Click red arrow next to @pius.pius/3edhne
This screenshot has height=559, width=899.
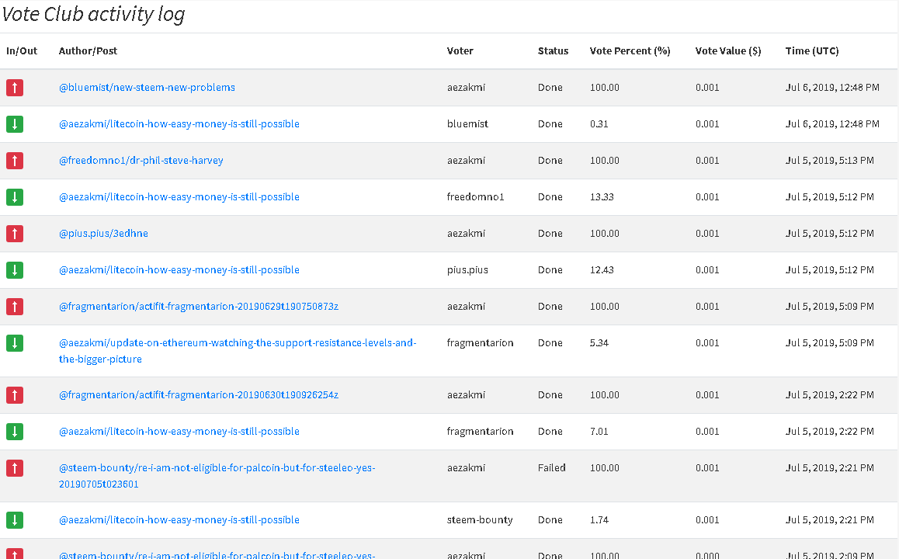[x=15, y=234]
